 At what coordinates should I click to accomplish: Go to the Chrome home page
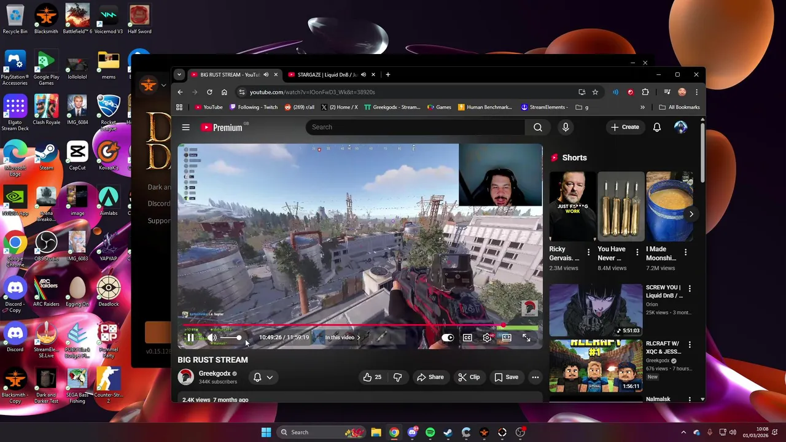click(x=224, y=92)
